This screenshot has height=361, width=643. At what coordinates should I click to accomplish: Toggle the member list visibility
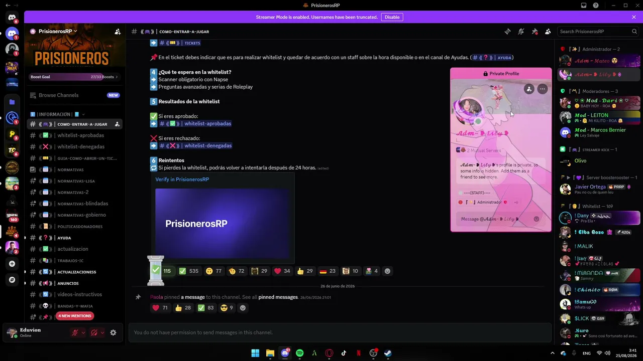pyautogui.click(x=548, y=32)
